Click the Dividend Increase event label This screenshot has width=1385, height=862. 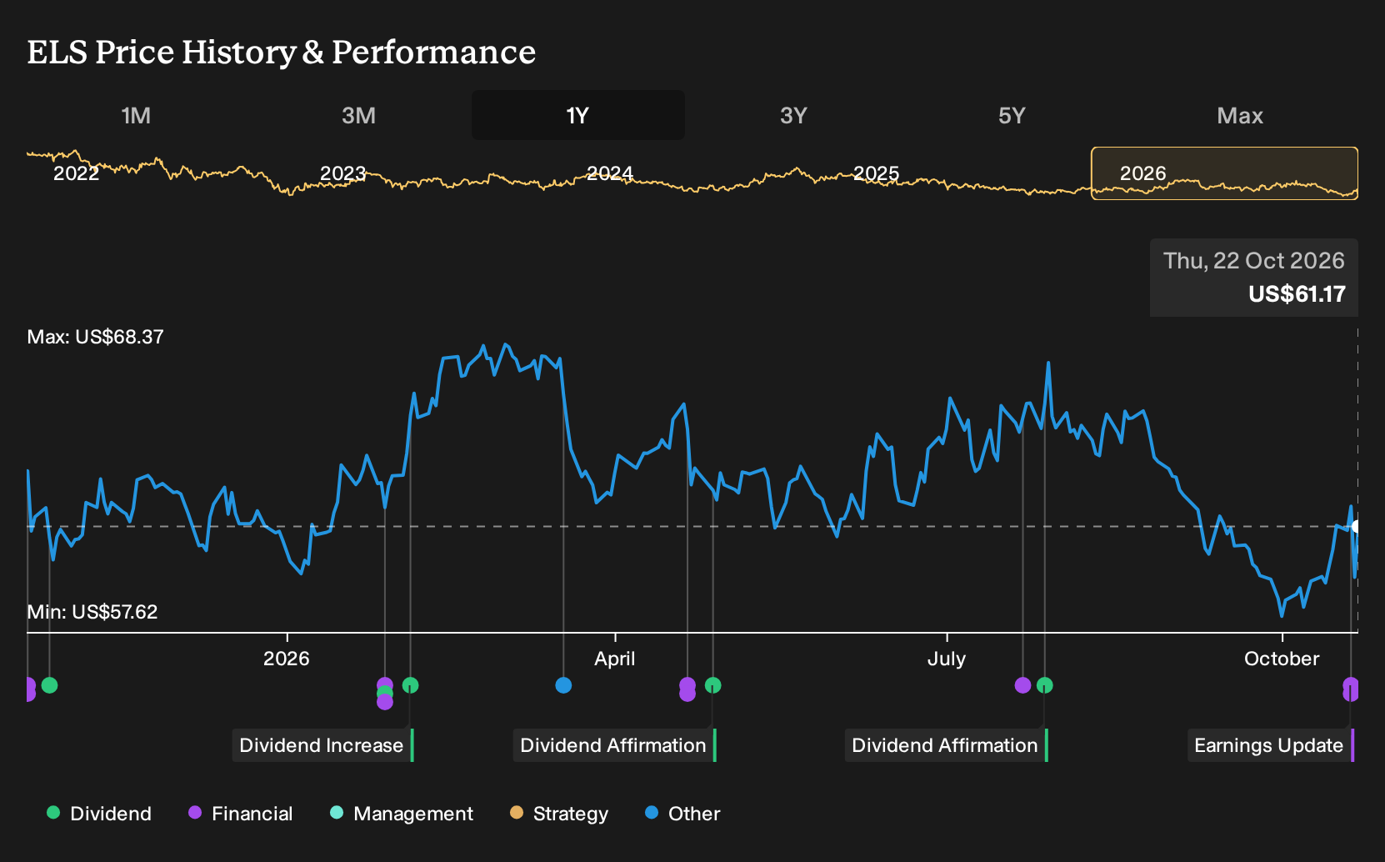click(x=322, y=745)
